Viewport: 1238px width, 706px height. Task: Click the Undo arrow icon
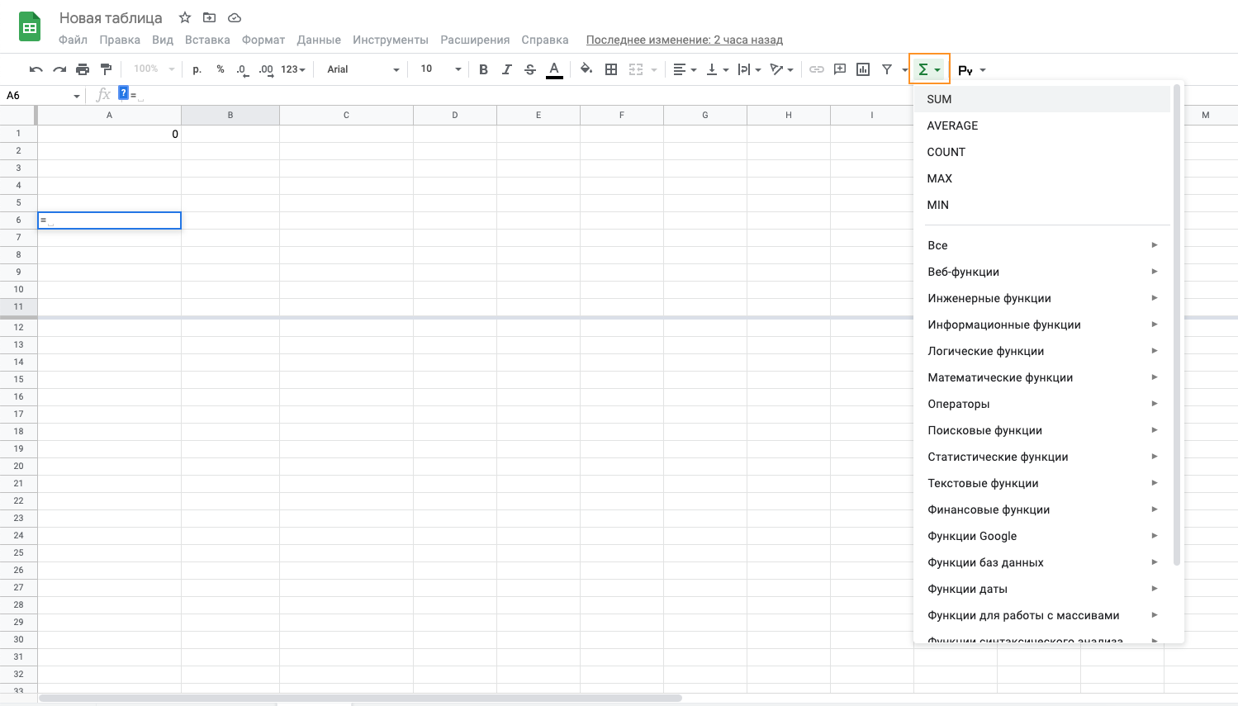[36, 69]
